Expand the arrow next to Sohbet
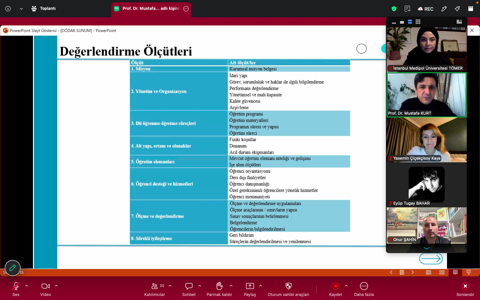The height and width of the screenshot is (300, 480). 200,286
